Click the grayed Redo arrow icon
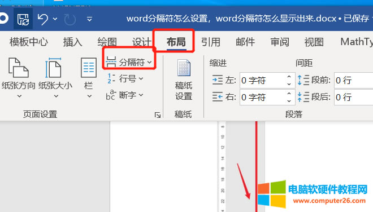The width and height of the screenshot is (373, 212). tap(70, 19)
